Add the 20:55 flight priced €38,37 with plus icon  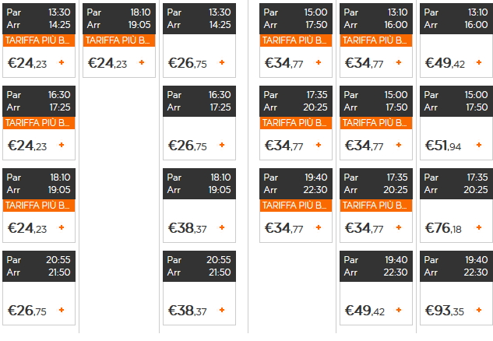222,310
